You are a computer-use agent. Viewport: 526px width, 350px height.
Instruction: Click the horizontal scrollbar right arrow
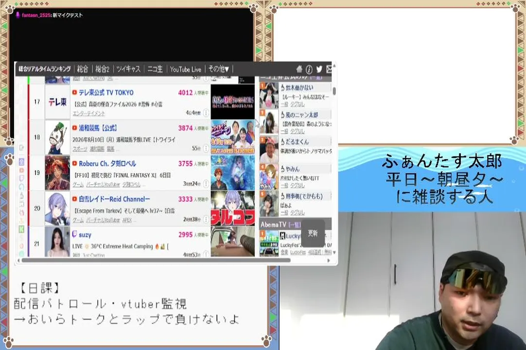329,261
